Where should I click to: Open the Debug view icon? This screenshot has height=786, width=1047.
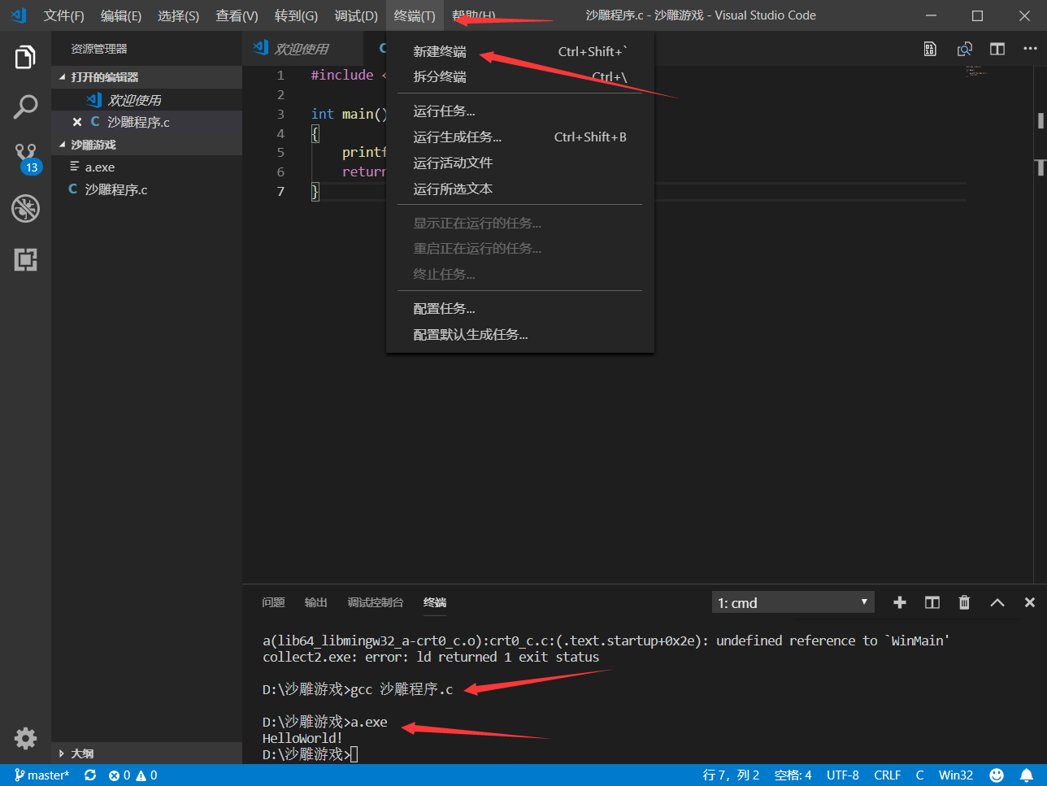[25, 209]
